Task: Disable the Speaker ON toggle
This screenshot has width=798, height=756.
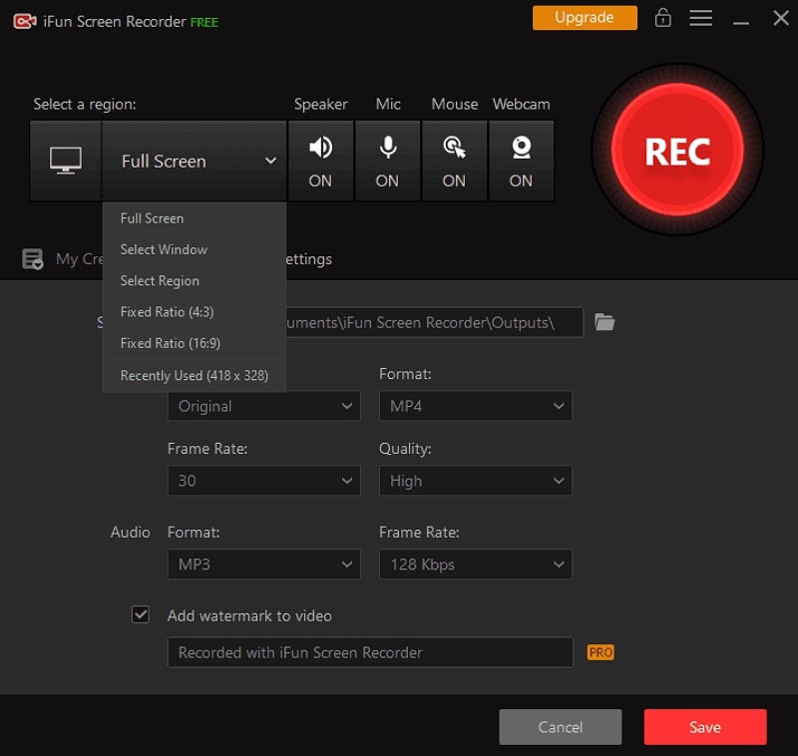Action: click(320, 182)
